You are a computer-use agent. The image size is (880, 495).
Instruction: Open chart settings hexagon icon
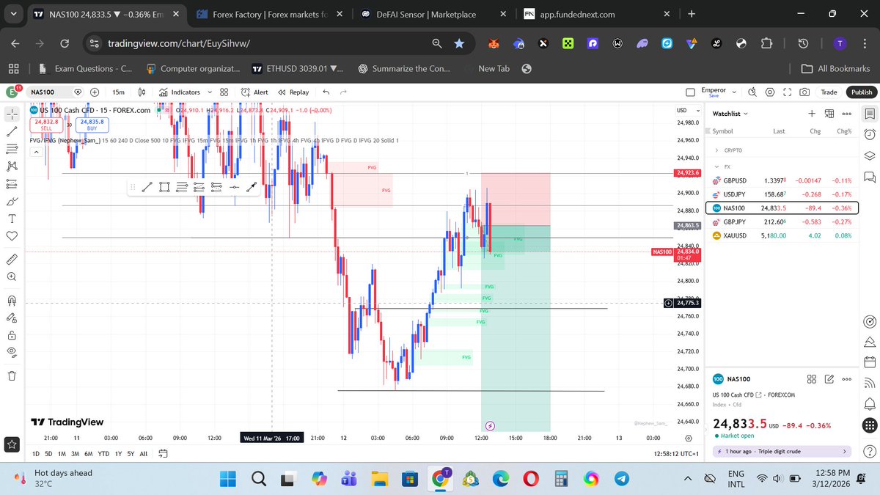[x=770, y=92]
